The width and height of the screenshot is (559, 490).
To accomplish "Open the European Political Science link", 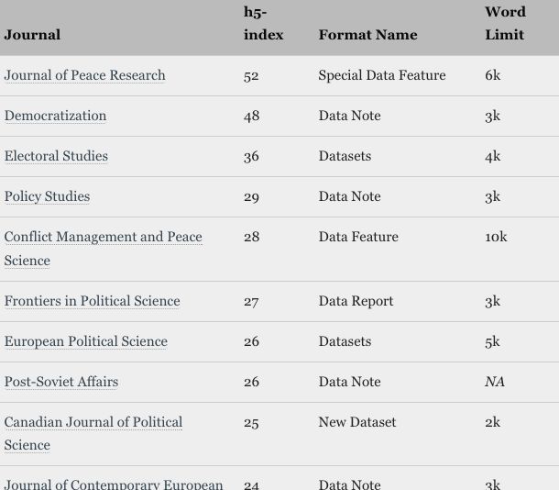I will point(85,341).
